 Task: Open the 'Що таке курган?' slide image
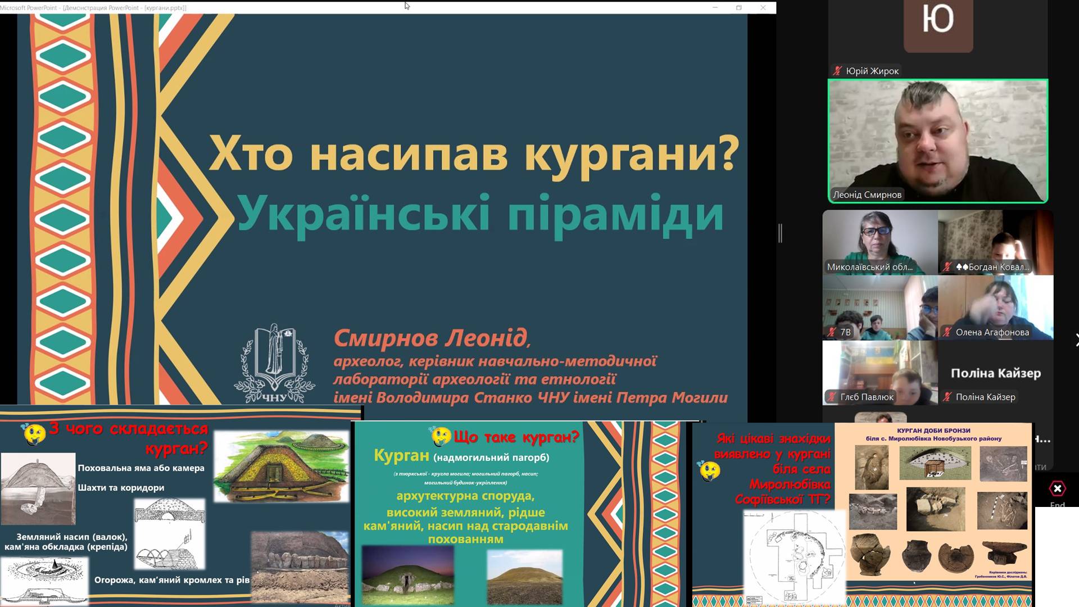point(520,514)
